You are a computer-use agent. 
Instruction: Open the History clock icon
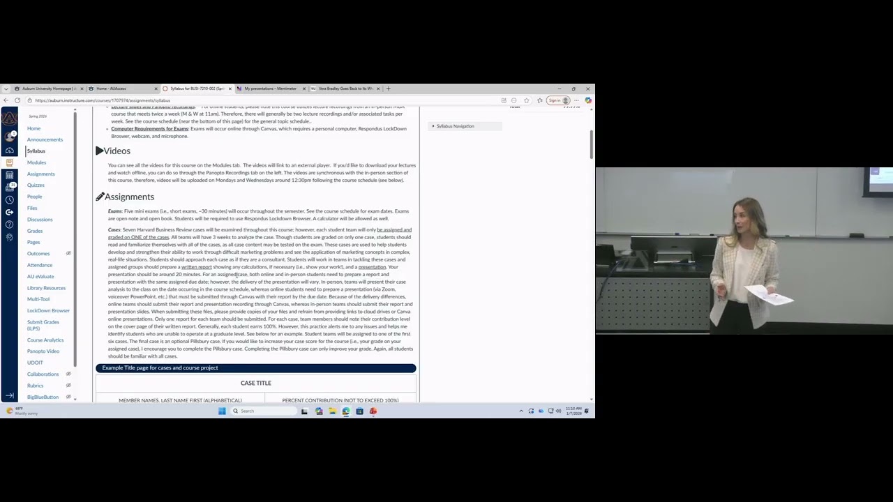pyautogui.click(x=9, y=199)
